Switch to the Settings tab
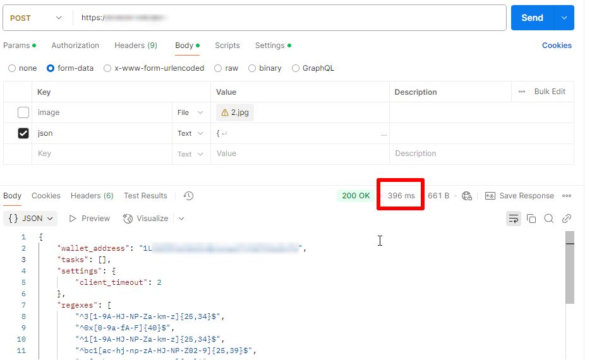The height and width of the screenshot is (360, 592). [x=274, y=45]
